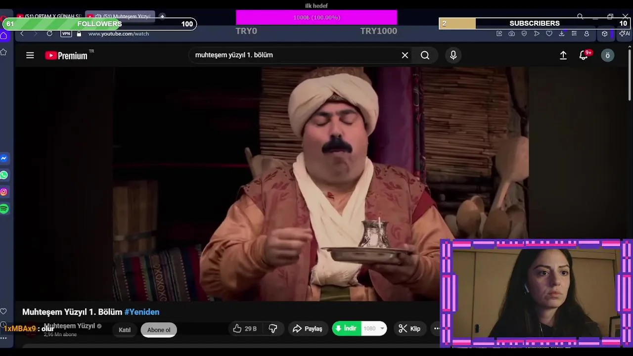This screenshot has height=356, width=633.
Task: Open YouTube notifications bell
Action: [584, 55]
